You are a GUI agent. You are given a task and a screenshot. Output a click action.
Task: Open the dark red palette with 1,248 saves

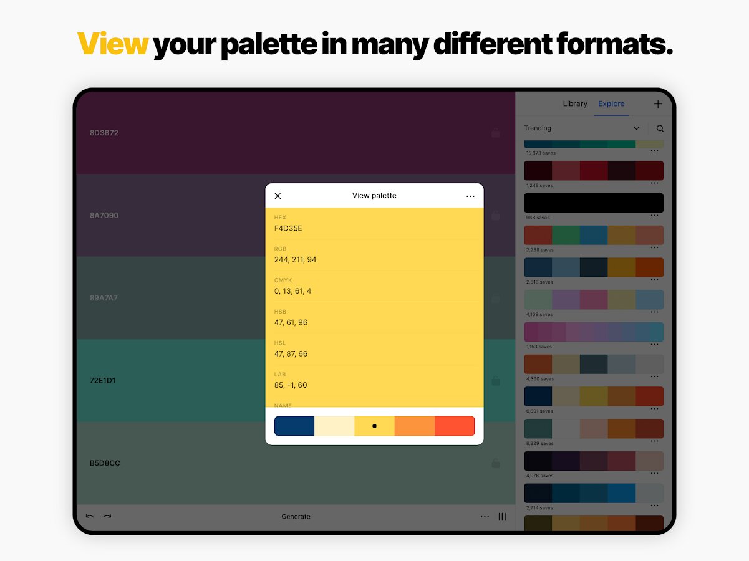594,171
